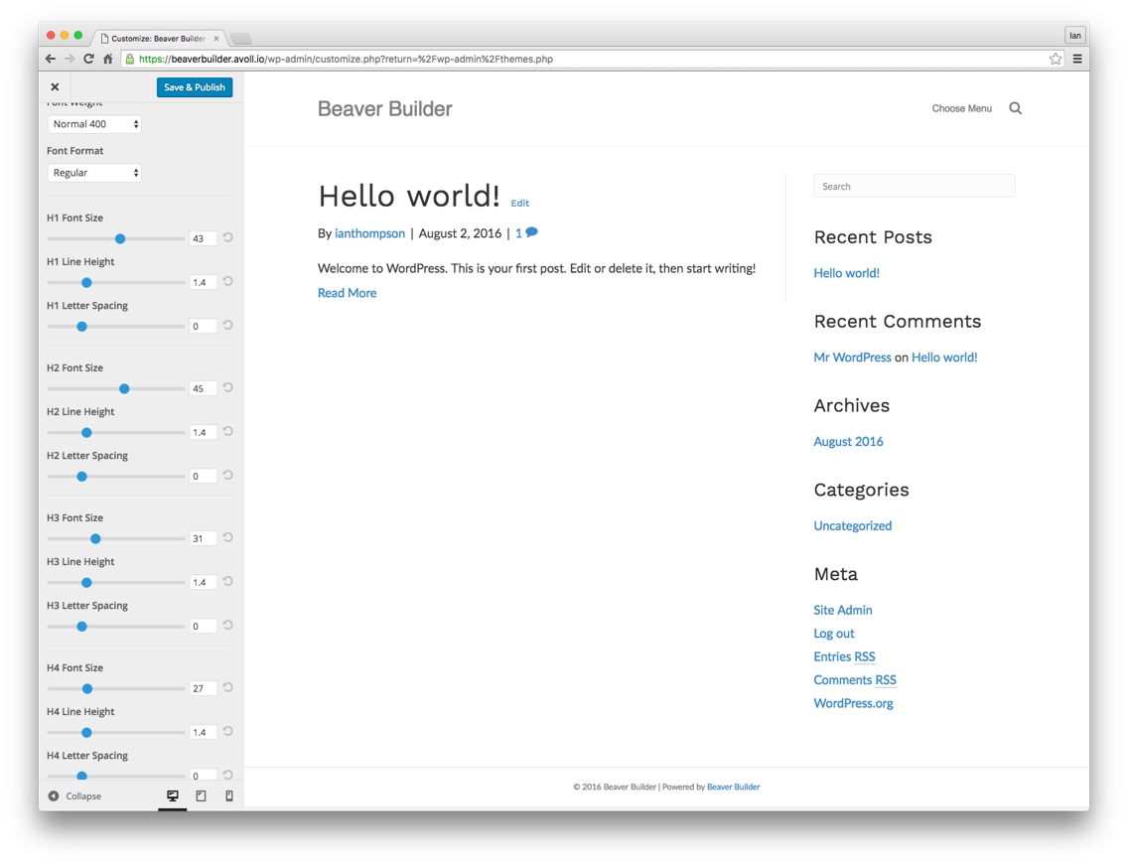Viewport: 1128px width, 865px height.
Task: Reset the H2 Font Size value
Action: tap(228, 388)
